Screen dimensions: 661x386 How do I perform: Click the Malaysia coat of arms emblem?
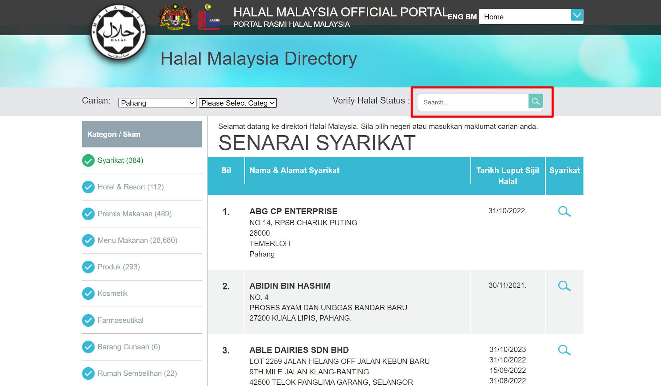tap(175, 16)
